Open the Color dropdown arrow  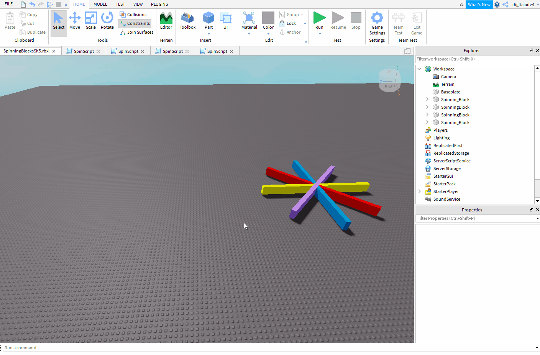[268, 34]
